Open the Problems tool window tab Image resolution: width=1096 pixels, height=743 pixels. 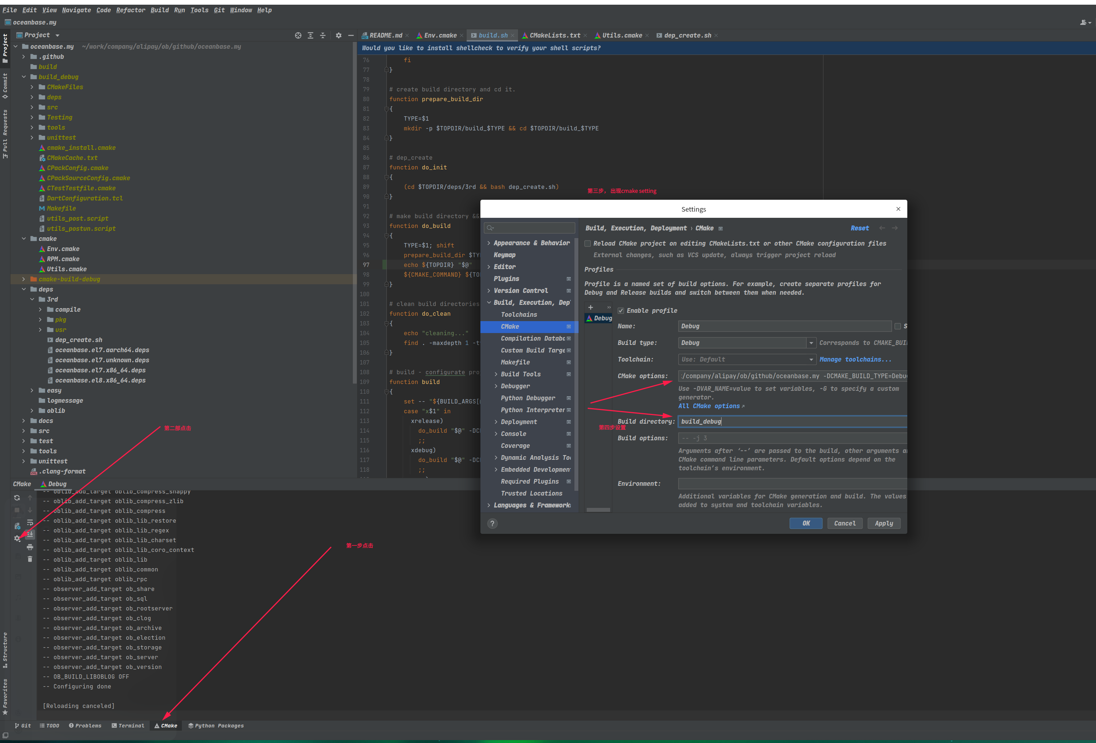click(85, 726)
